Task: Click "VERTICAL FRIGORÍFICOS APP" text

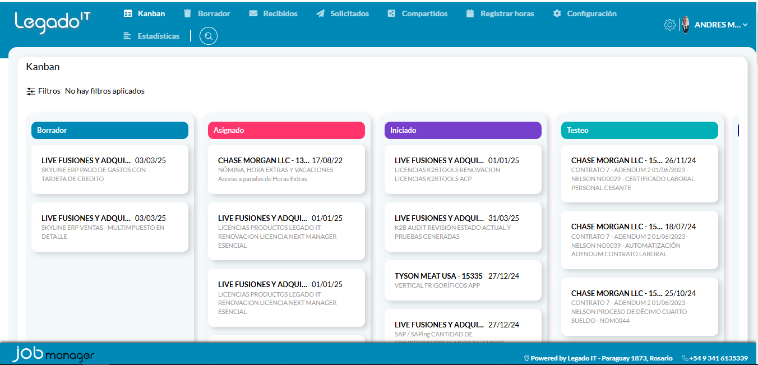Action: pyautogui.click(x=437, y=285)
